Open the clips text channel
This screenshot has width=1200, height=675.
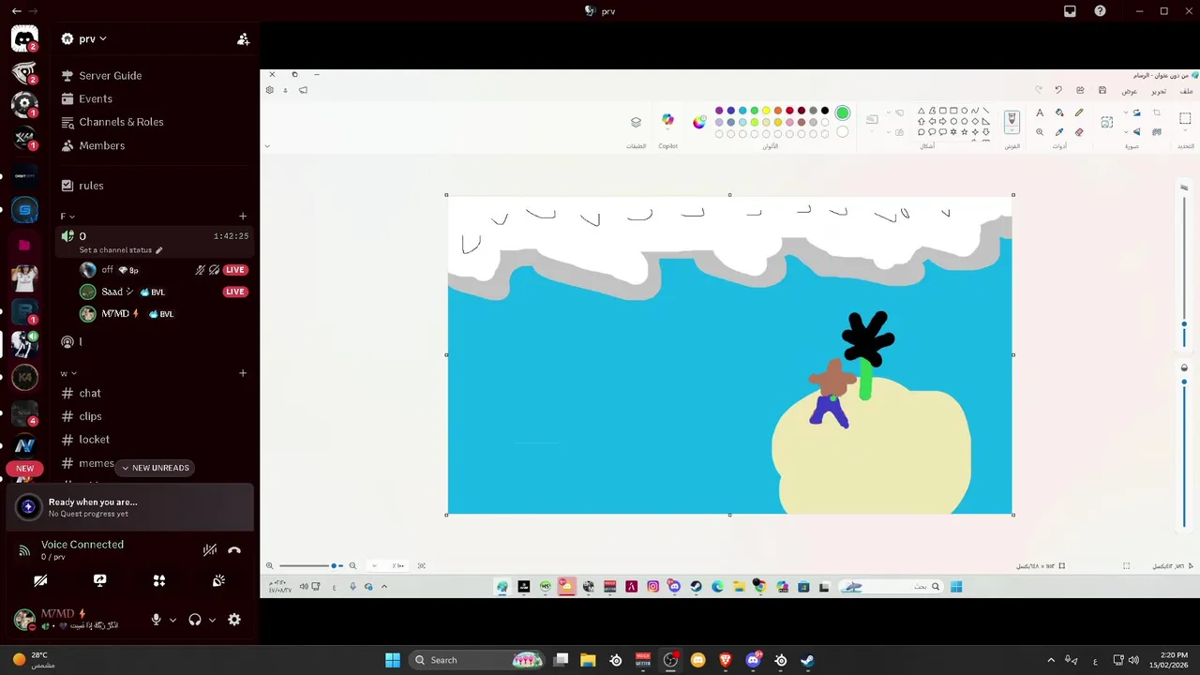pos(90,416)
